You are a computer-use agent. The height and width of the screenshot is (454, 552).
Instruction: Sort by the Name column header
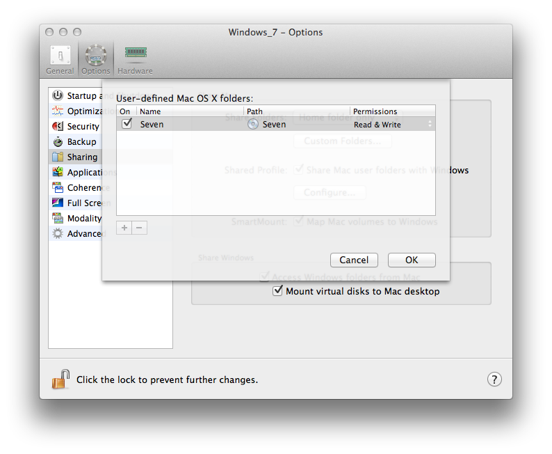190,111
